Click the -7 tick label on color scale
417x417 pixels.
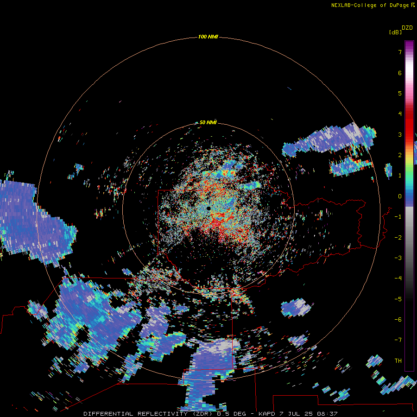pyautogui.click(x=398, y=340)
